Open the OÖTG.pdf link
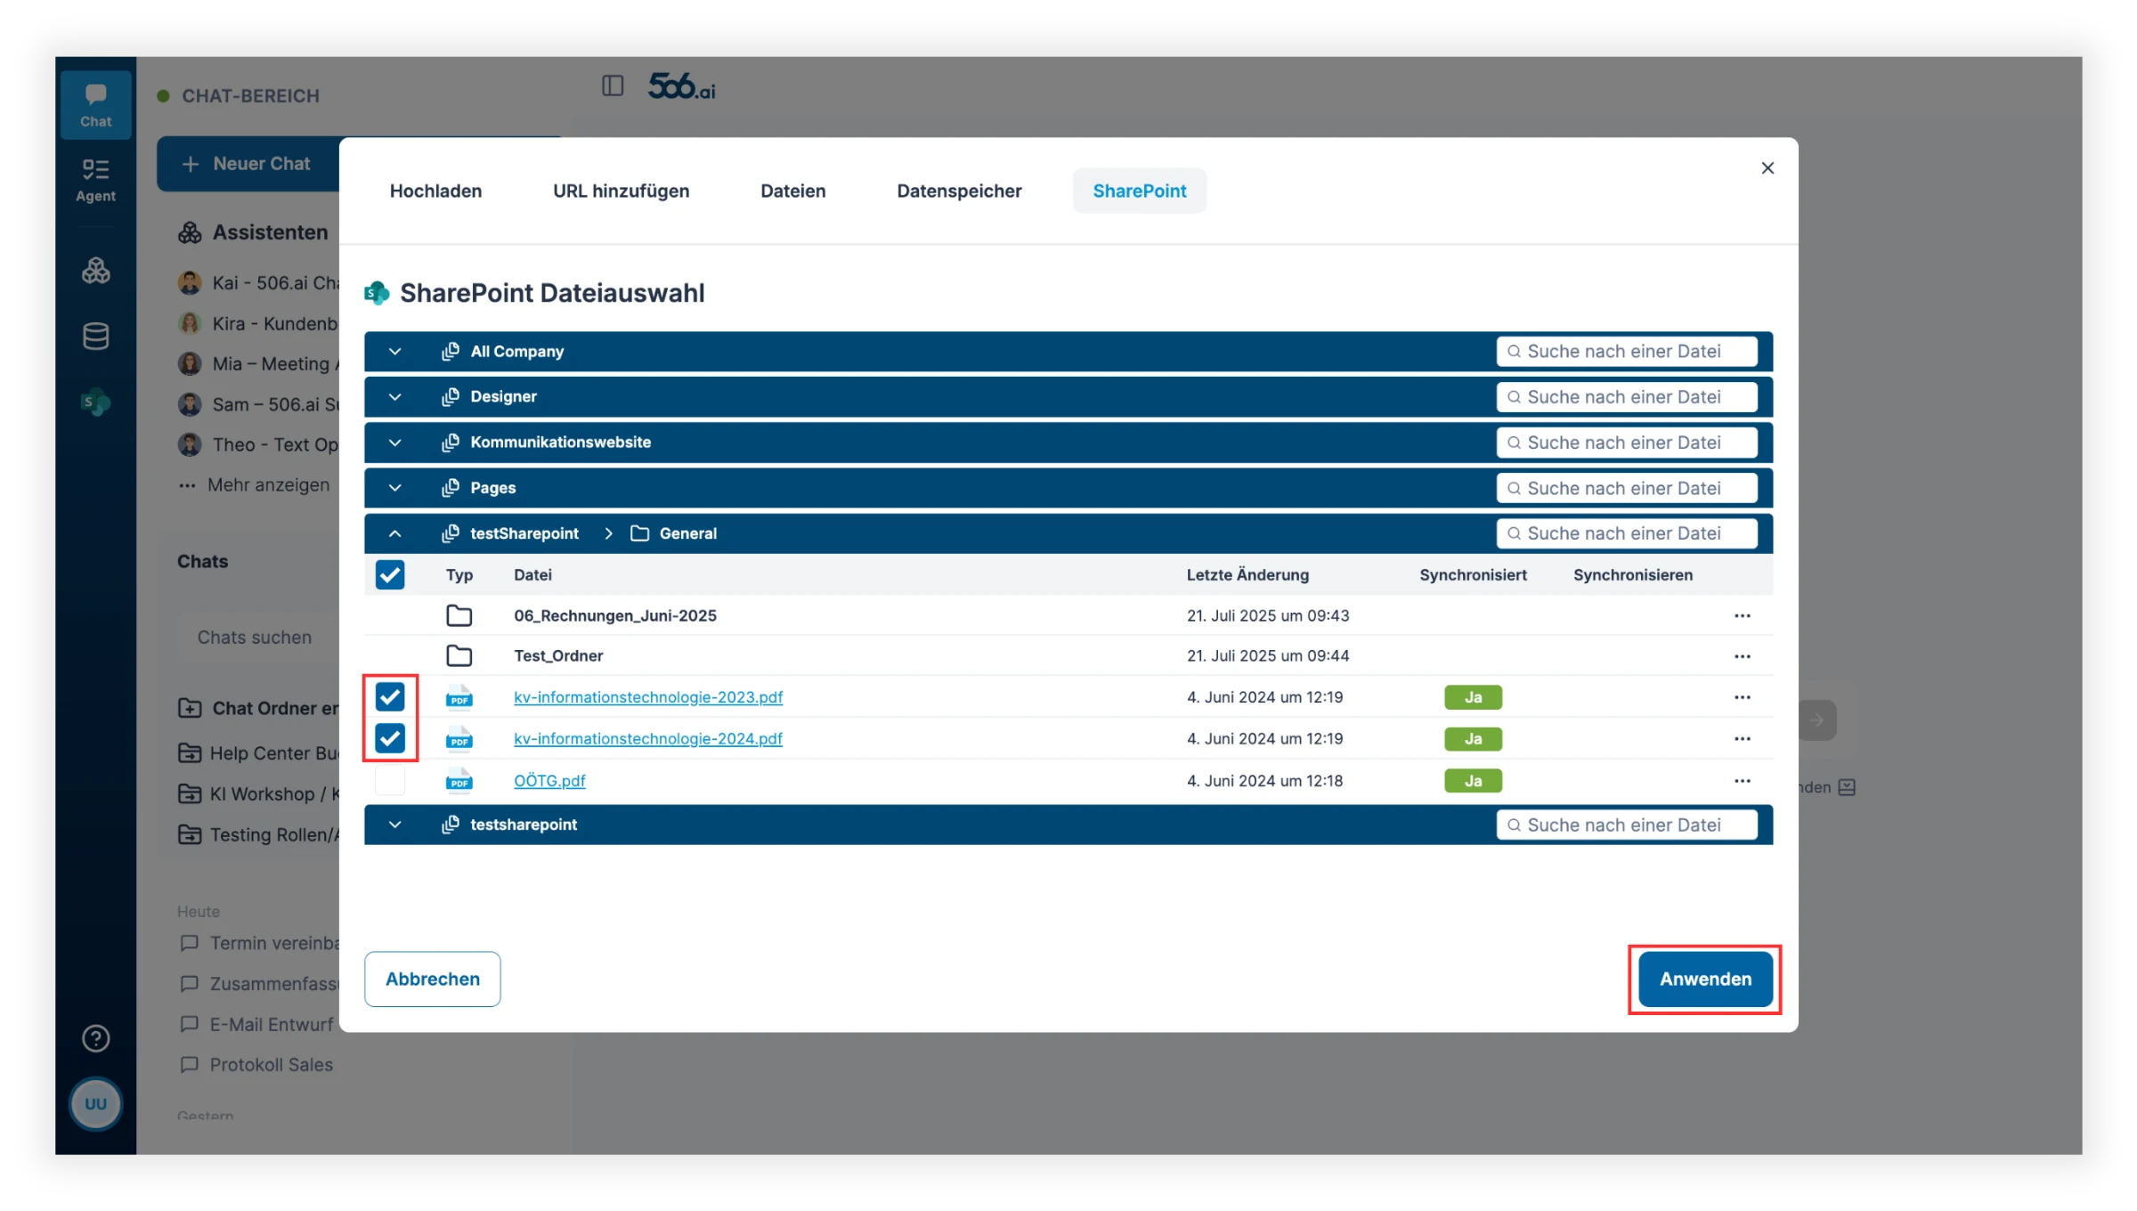The height and width of the screenshot is (1211, 2137). click(549, 781)
